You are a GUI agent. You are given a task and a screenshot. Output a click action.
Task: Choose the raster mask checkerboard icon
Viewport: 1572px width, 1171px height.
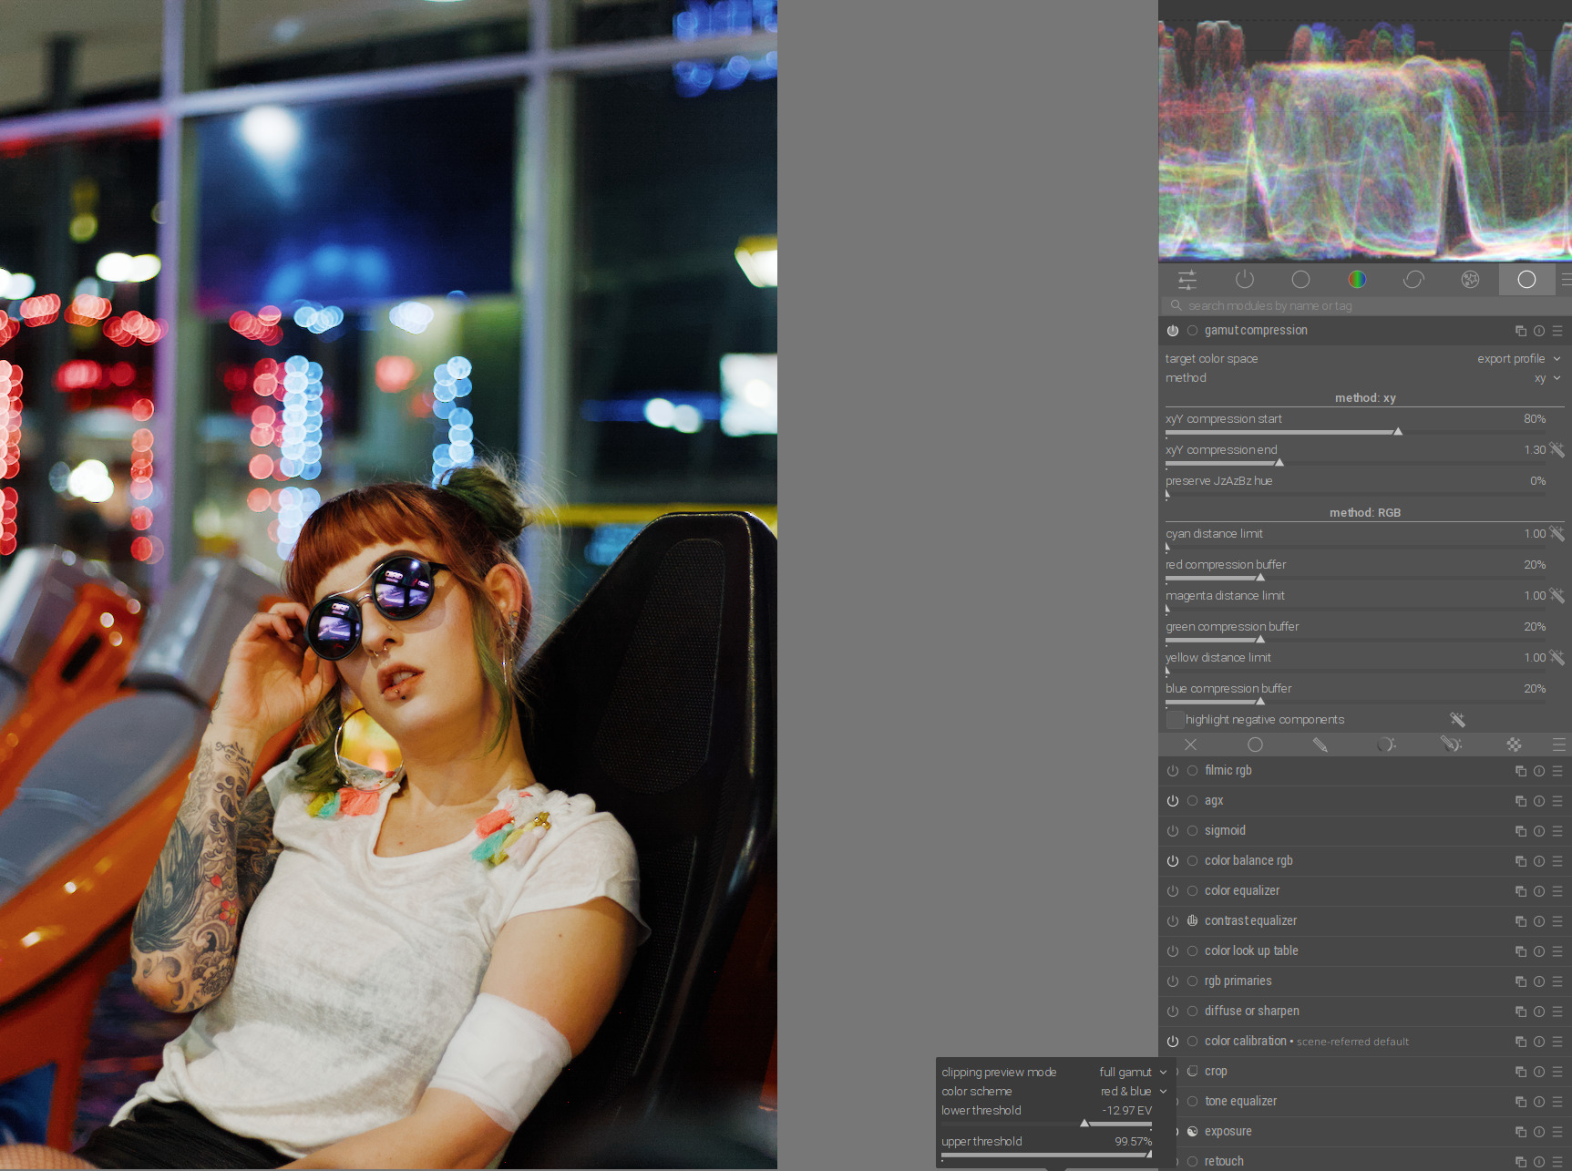click(1514, 745)
